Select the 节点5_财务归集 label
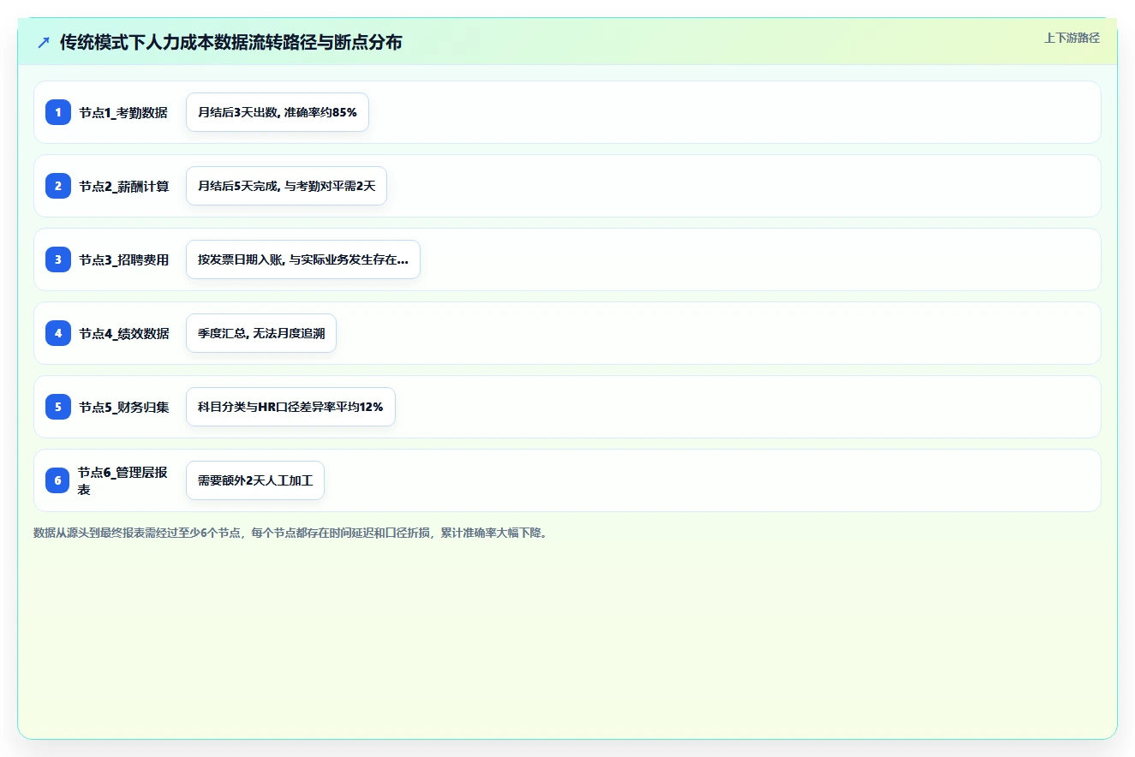This screenshot has height=757, width=1135. click(x=123, y=407)
